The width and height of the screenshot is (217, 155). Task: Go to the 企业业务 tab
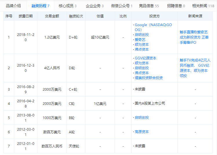94,6
